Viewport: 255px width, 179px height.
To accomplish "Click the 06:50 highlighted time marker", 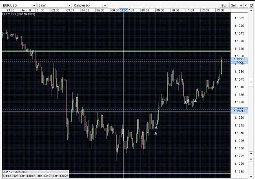I will [124, 11].
